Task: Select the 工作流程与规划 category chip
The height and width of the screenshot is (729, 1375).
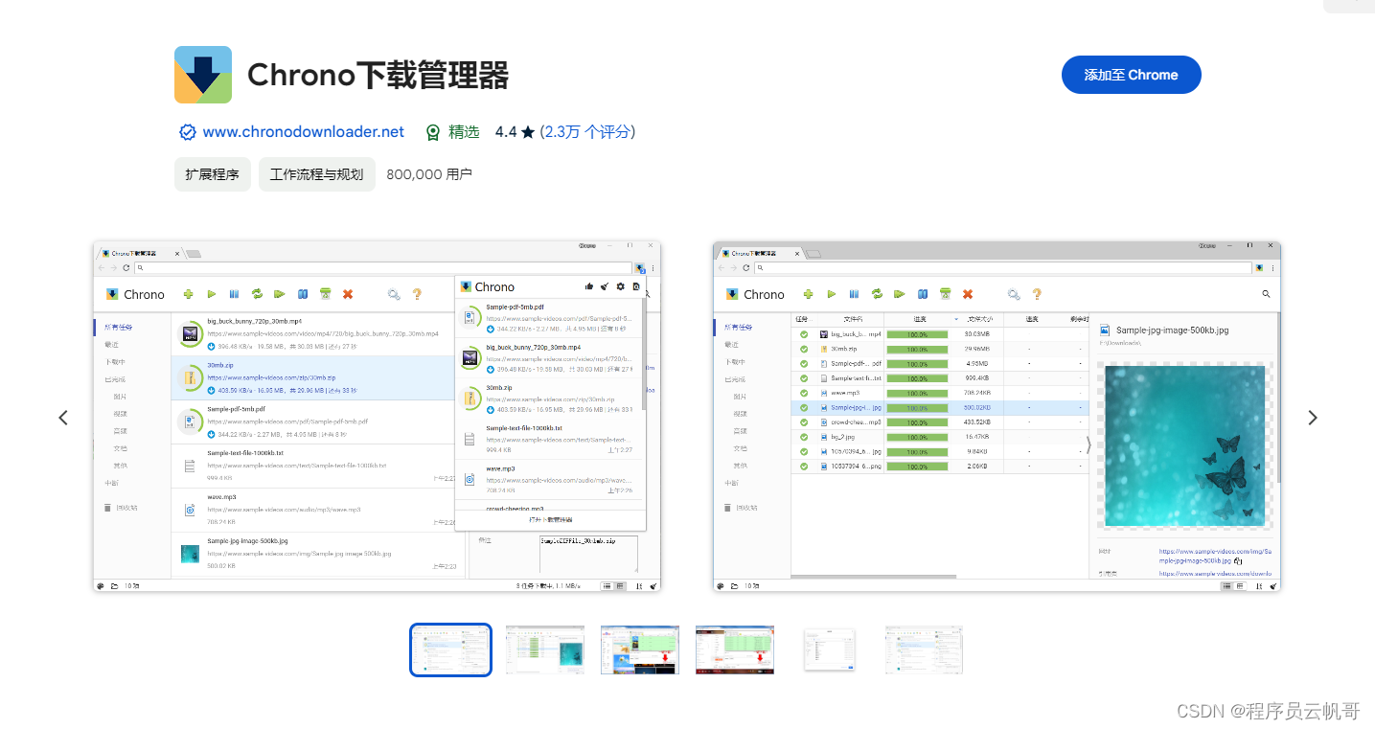Action: click(x=317, y=174)
